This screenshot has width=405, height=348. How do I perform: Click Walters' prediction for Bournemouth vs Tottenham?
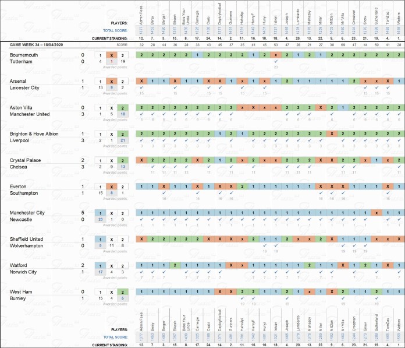[x=398, y=54]
